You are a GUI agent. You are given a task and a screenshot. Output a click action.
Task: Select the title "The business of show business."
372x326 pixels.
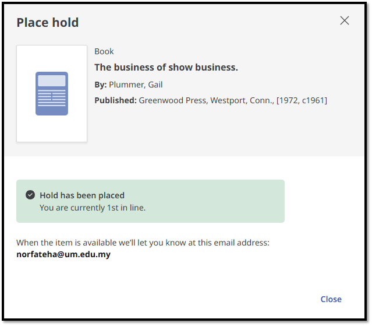166,67
